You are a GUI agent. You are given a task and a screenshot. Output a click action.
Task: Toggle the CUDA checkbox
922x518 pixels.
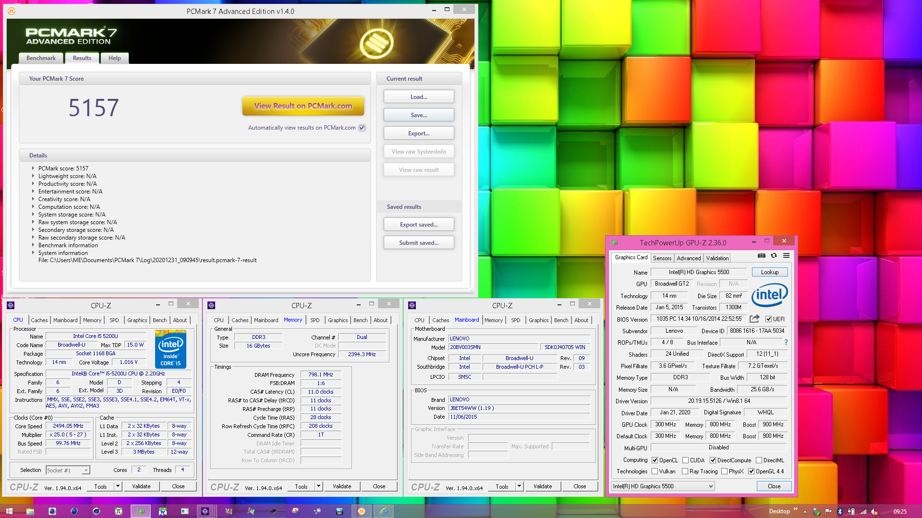click(685, 460)
